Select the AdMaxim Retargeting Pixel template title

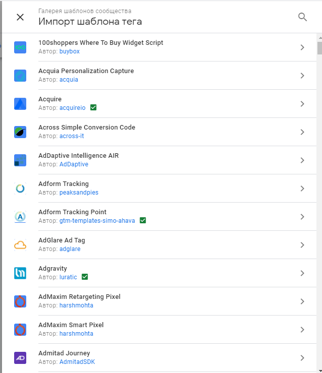coord(79,297)
